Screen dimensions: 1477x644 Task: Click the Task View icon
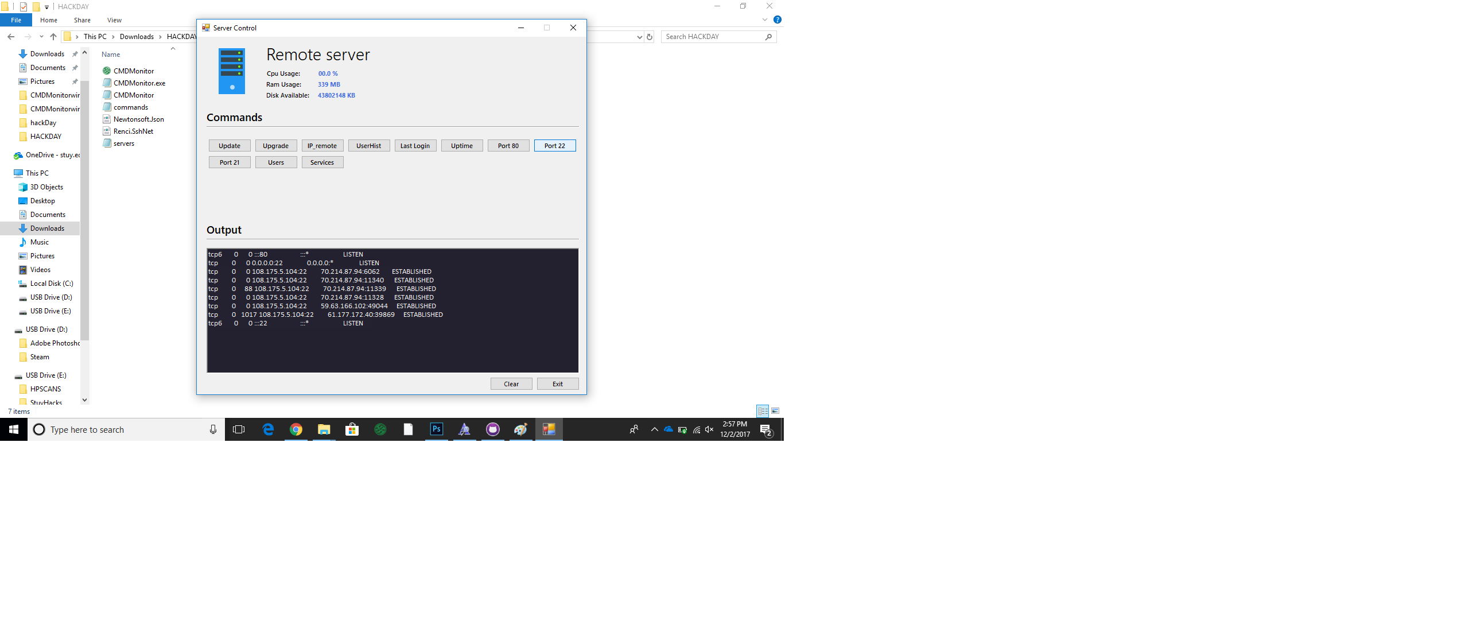(239, 429)
